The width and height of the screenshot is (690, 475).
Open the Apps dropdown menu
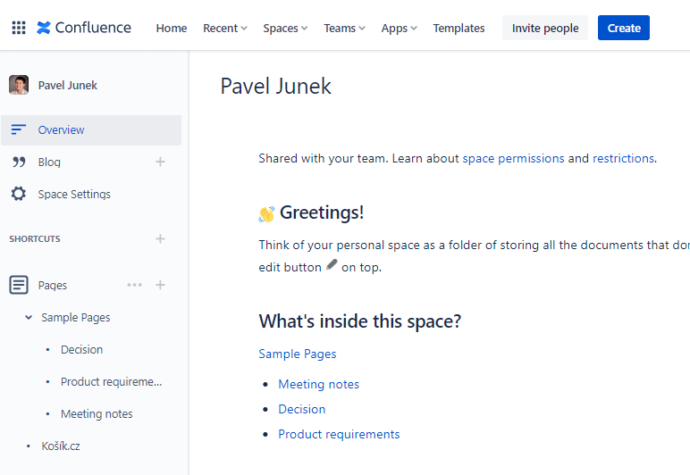tap(400, 28)
